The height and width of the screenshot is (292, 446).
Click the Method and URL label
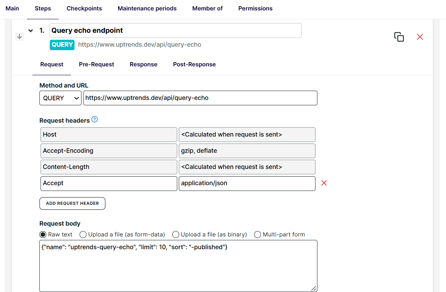(x=64, y=86)
